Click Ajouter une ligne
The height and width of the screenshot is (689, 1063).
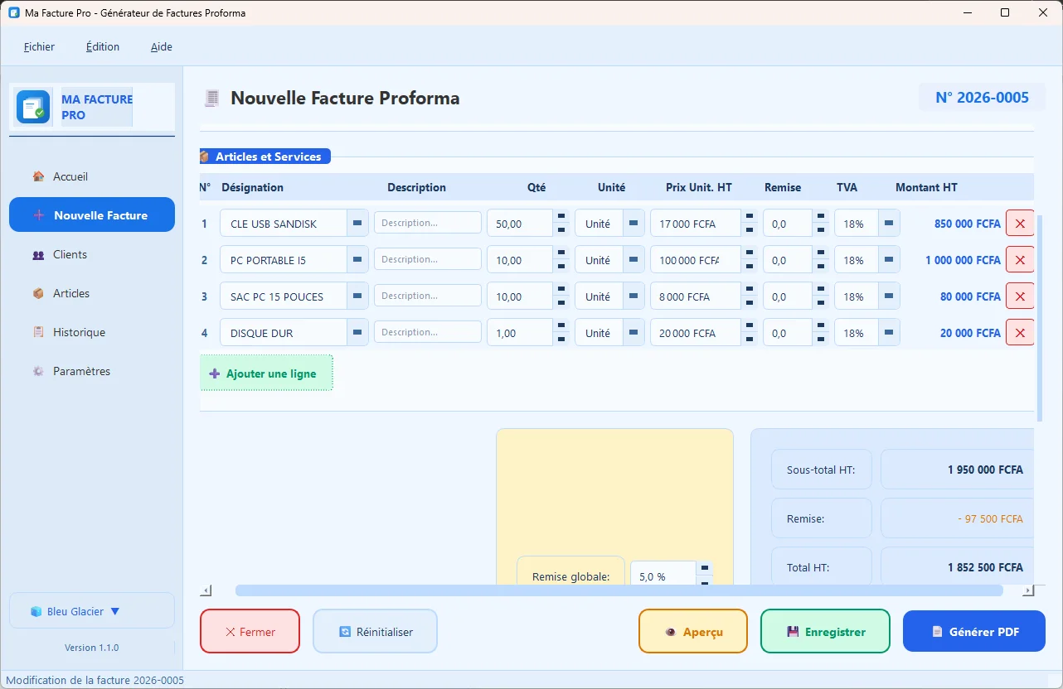pos(266,373)
